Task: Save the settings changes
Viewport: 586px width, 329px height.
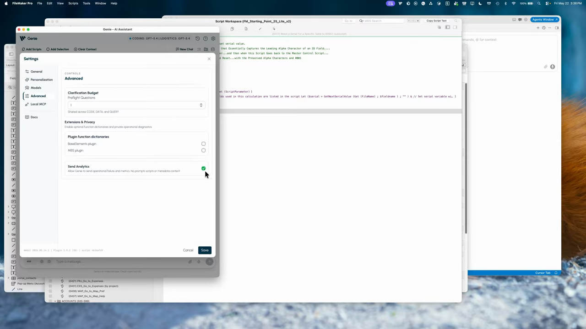Action: tap(205, 250)
